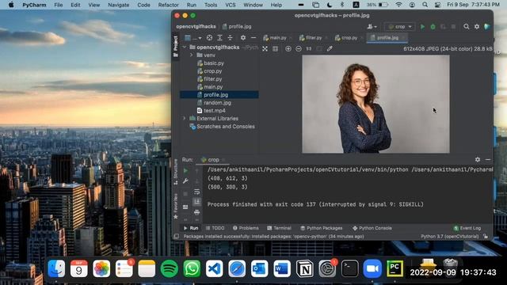Open Project view selector dropdown
This screenshot has width=507, height=285.
(193, 38)
